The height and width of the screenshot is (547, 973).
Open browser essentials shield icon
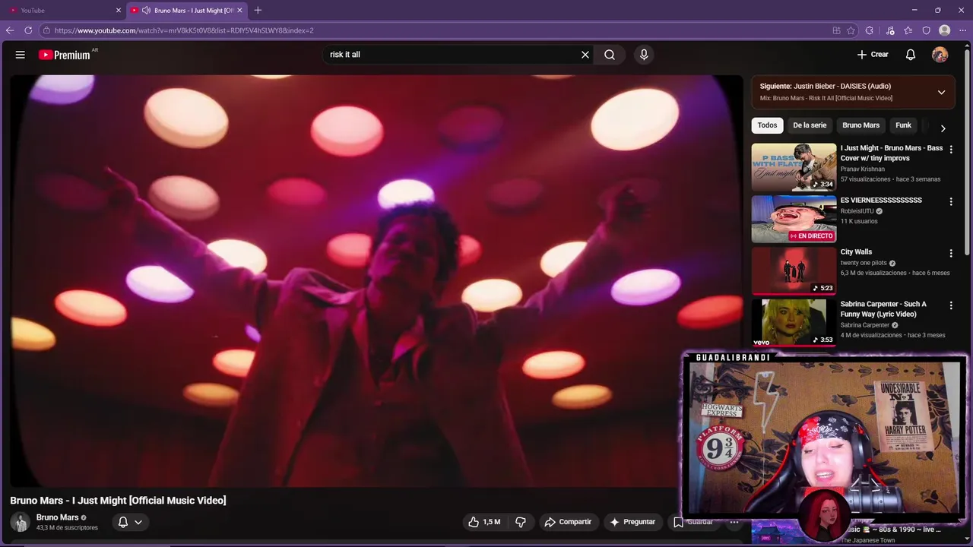[926, 30]
